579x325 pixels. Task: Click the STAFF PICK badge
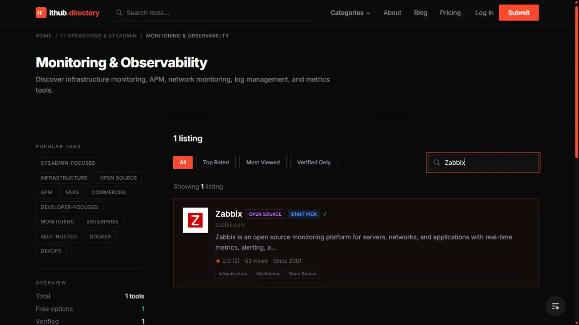(304, 214)
